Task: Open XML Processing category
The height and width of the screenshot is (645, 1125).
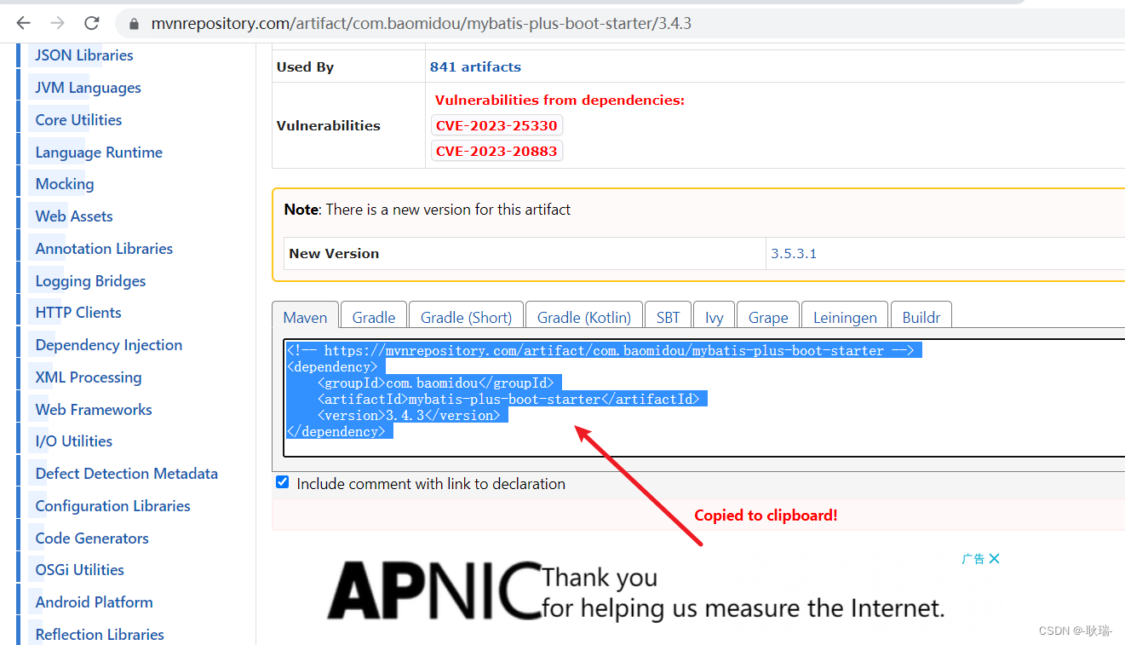Action: [89, 377]
